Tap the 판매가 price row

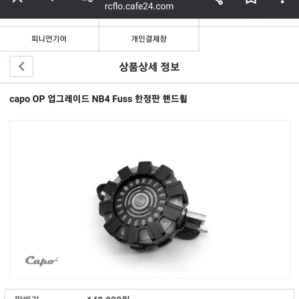149,294
